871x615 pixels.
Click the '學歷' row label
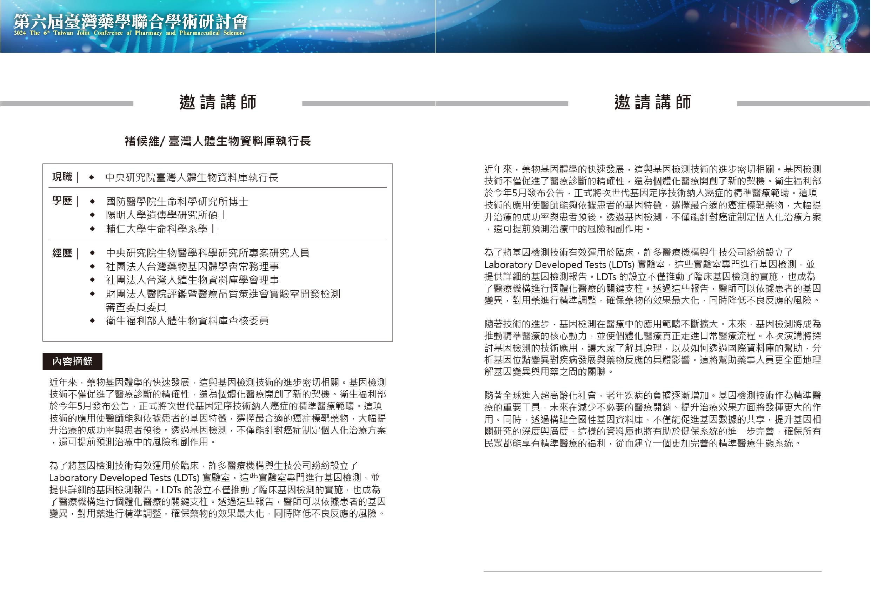(x=62, y=201)
